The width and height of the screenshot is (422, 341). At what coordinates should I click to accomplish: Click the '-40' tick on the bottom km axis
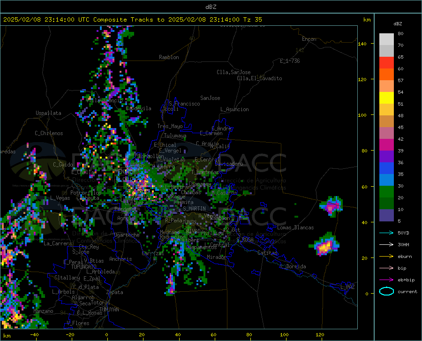(34, 335)
